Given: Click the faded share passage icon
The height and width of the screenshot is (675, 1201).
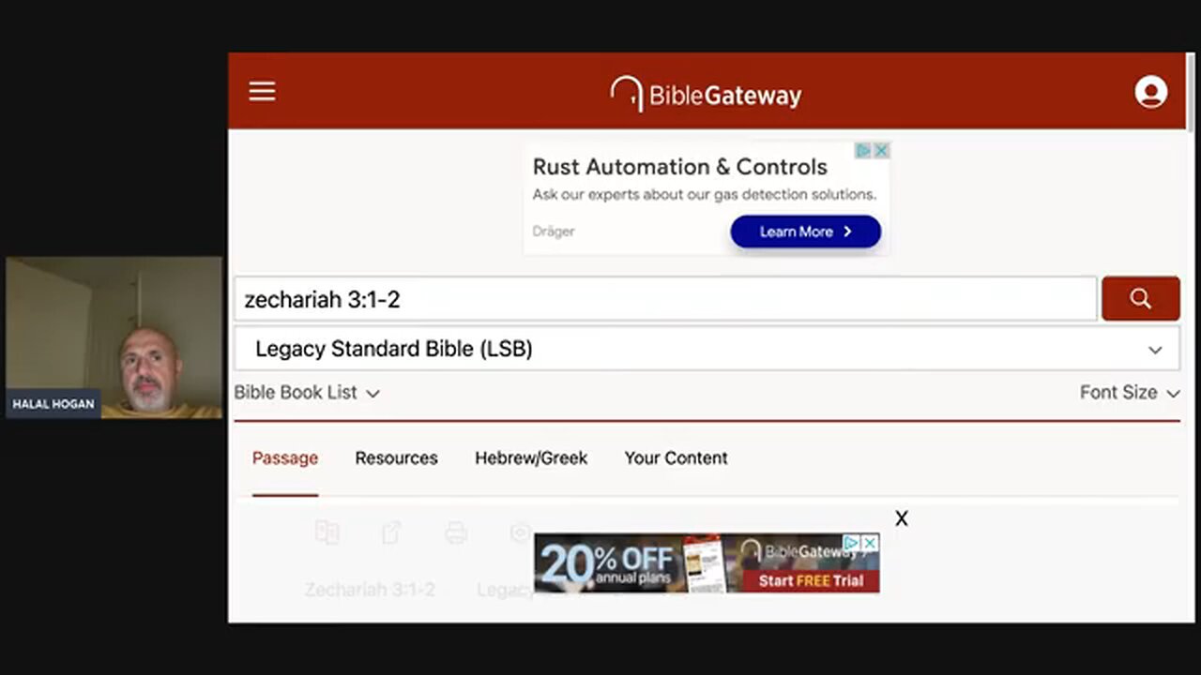Looking at the screenshot, I should [391, 533].
